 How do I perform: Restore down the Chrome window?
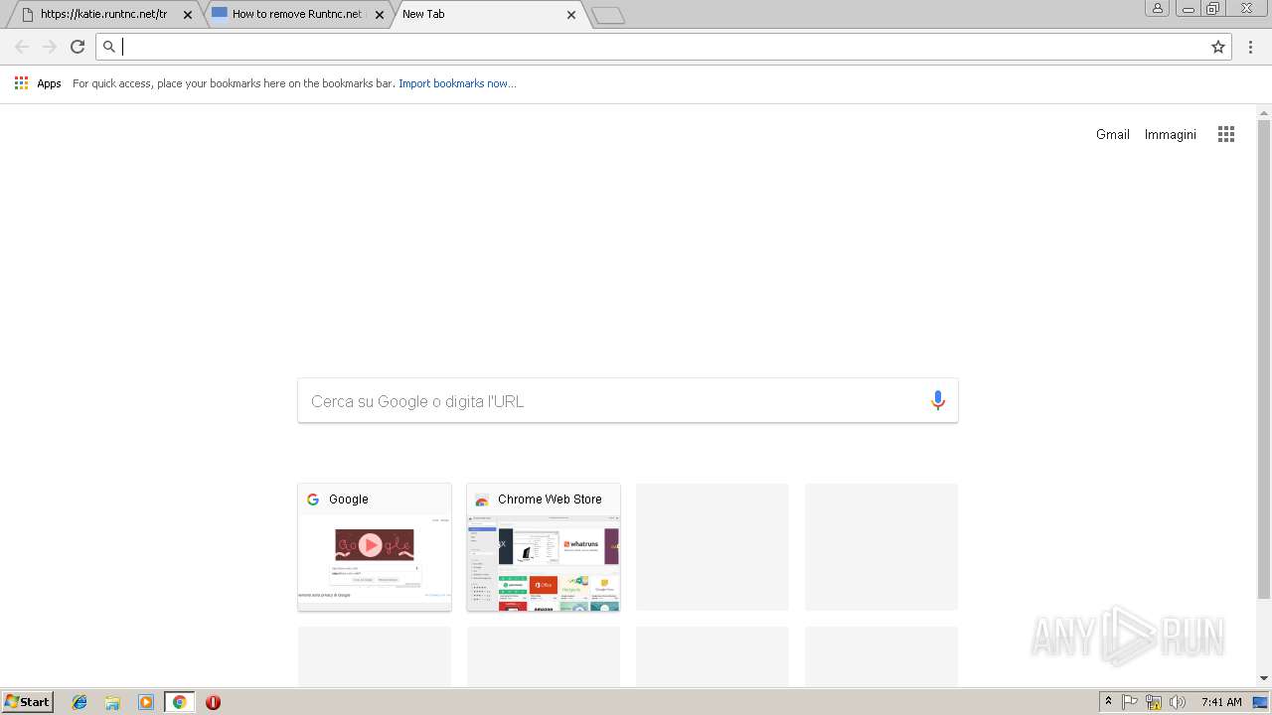point(1213,9)
